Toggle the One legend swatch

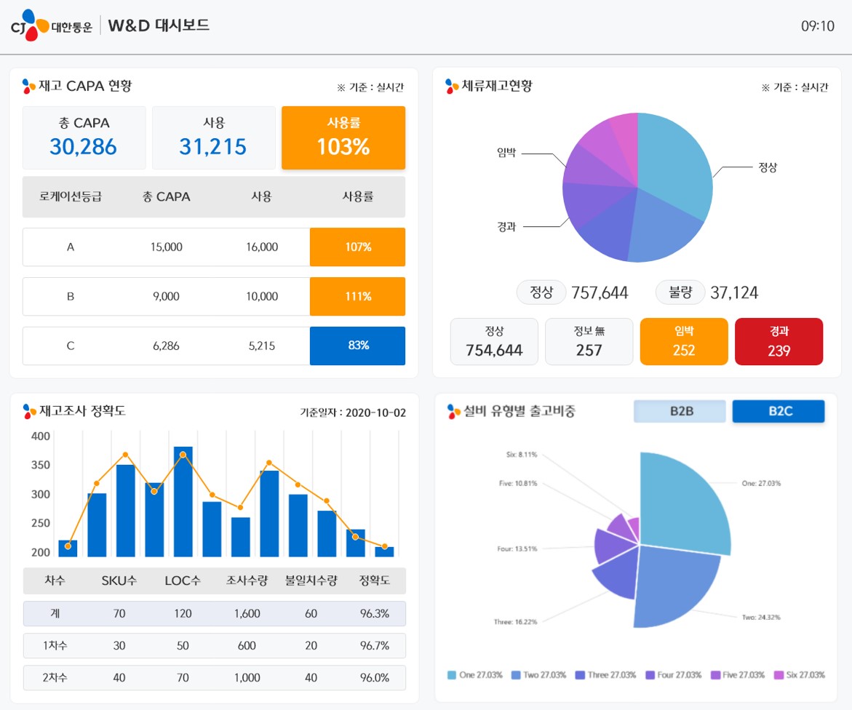451,675
